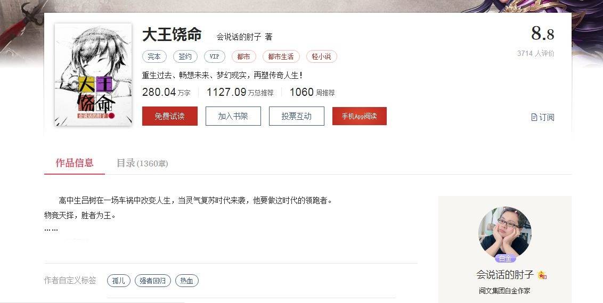This screenshot has width=603, height=303.
Task: Open 投票互动 voting button
Action: click(x=297, y=116)
